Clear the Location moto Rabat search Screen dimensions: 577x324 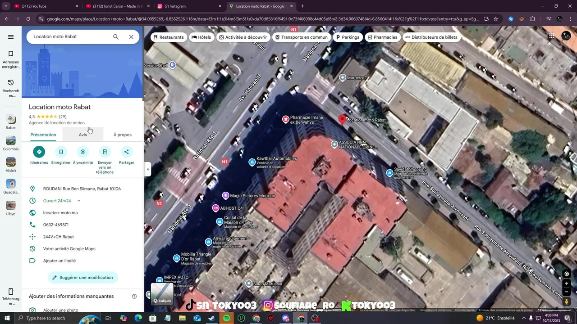(x=131, y=37)
